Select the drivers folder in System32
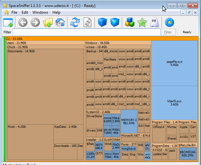201x165 pixels. pyautogui.click(x=91, y=132)
